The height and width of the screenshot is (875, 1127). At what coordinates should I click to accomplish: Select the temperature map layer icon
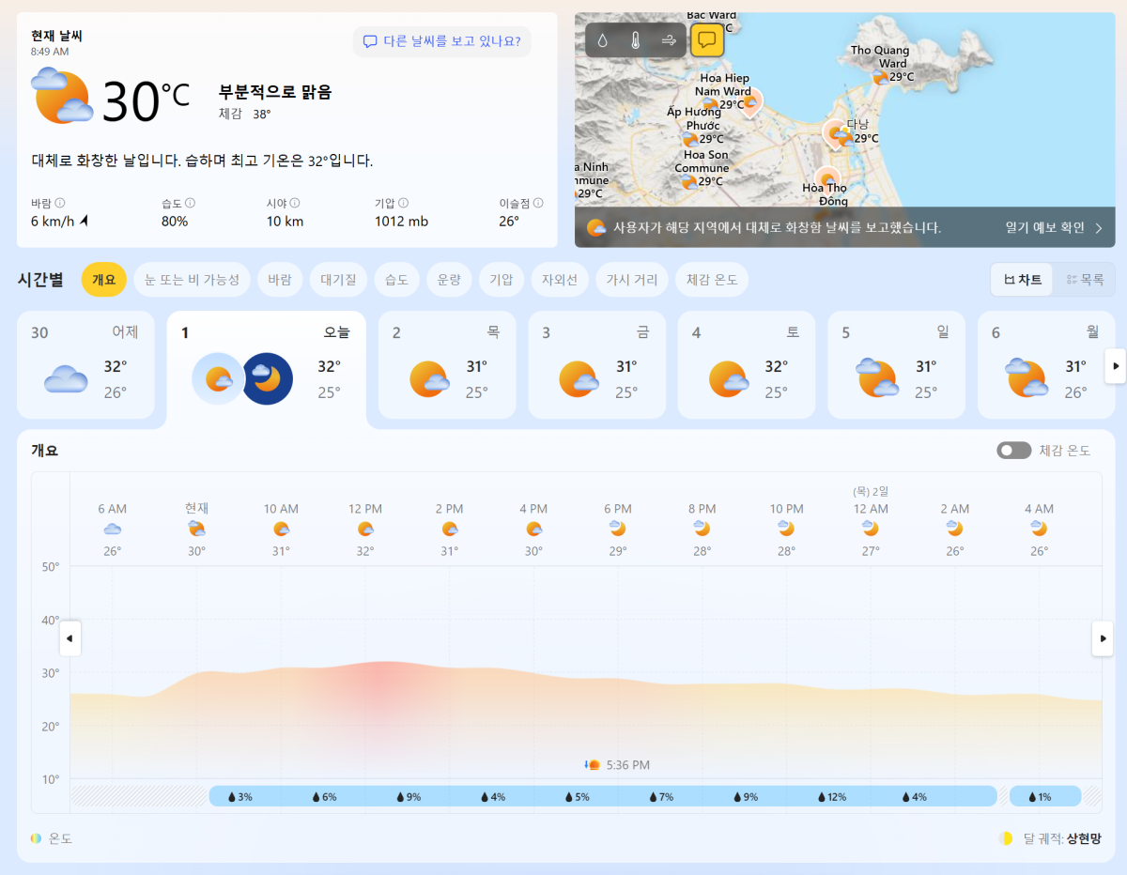point(636,40)
